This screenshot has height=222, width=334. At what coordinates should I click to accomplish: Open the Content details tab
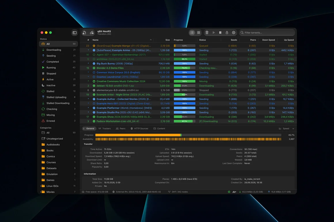tap(159, 129)
